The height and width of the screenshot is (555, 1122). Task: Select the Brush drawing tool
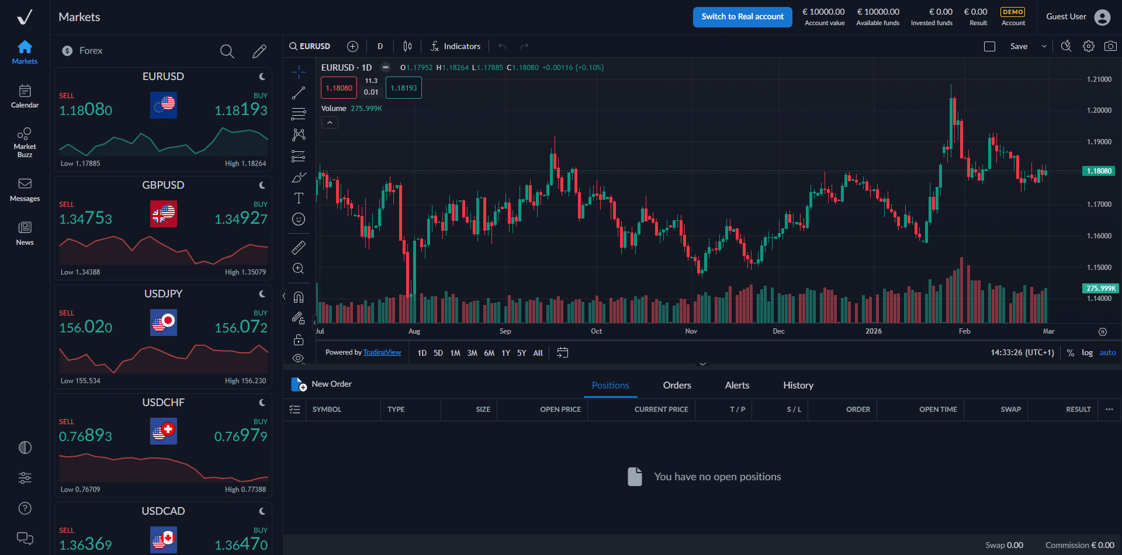point(298,177)
